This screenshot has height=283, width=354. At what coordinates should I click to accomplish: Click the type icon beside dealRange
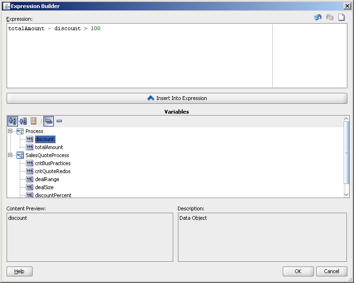tap(30, 179)
